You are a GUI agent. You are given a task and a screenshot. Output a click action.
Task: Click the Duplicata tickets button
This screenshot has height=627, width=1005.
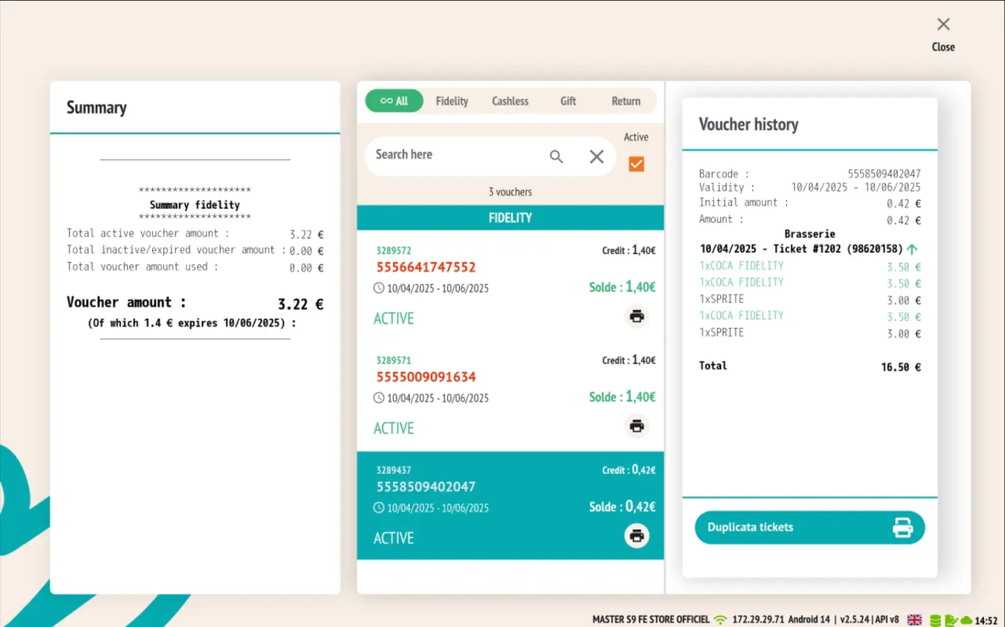(809, 527)
